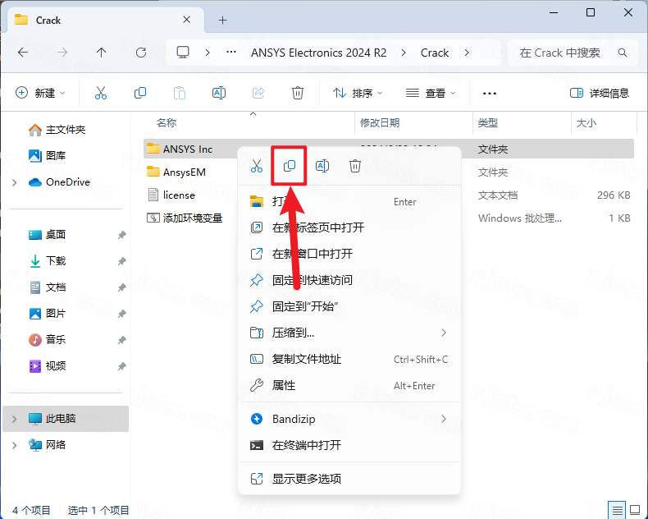Click the toolbar delete trash icon
648x519 pixels.
pos(298,93)
